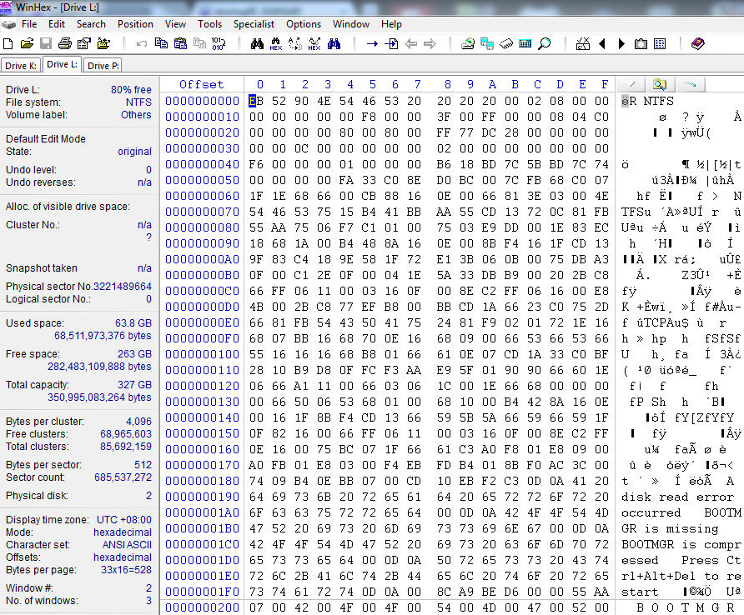This screenshot has width=744, height=615.
Task: Click the blue binoculars Simultaneous Search icon
Action: 334,44
